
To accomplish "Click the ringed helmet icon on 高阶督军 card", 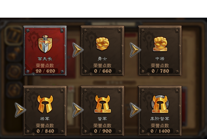I will pyautogui.click(x=160, y=104).
